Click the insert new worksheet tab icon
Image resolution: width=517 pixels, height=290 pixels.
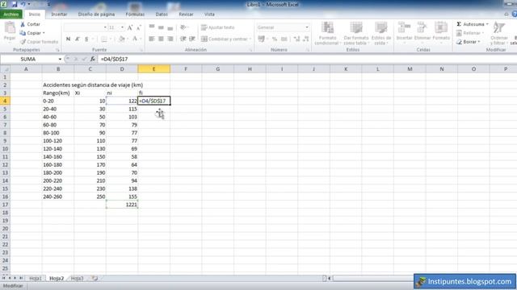click(95, 279)
